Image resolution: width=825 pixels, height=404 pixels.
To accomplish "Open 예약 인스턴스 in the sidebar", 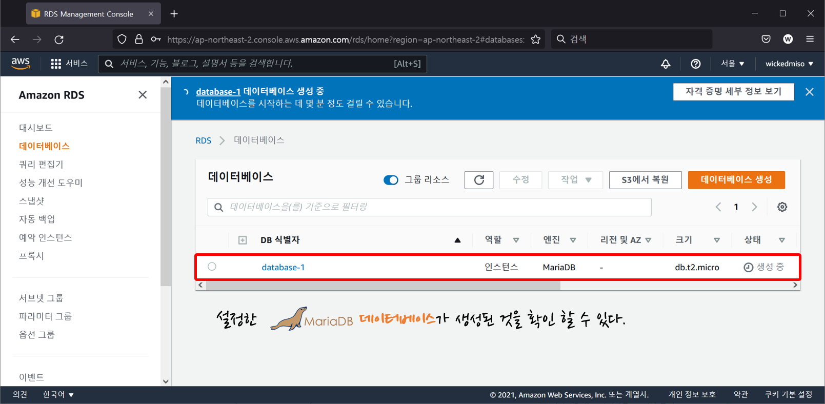I will coord(45,237).
